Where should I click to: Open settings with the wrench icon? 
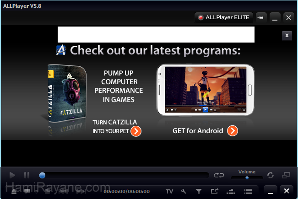click(x=184, y=191)
